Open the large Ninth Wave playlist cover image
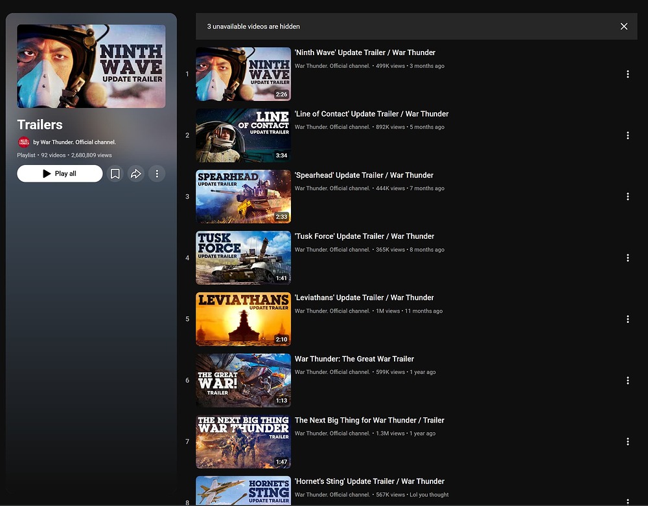Screen dimensions: 648x506 coord(91,66)
